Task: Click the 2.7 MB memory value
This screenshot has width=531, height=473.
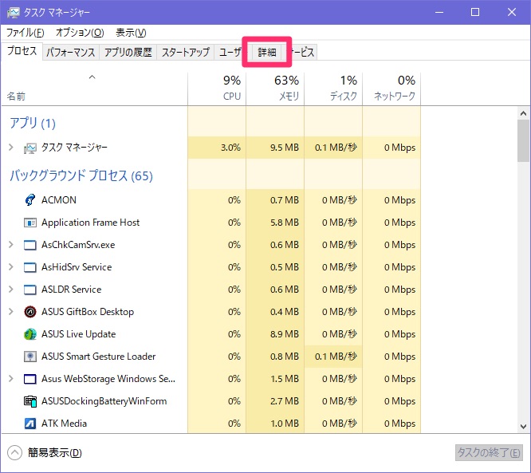Action: 285,401
